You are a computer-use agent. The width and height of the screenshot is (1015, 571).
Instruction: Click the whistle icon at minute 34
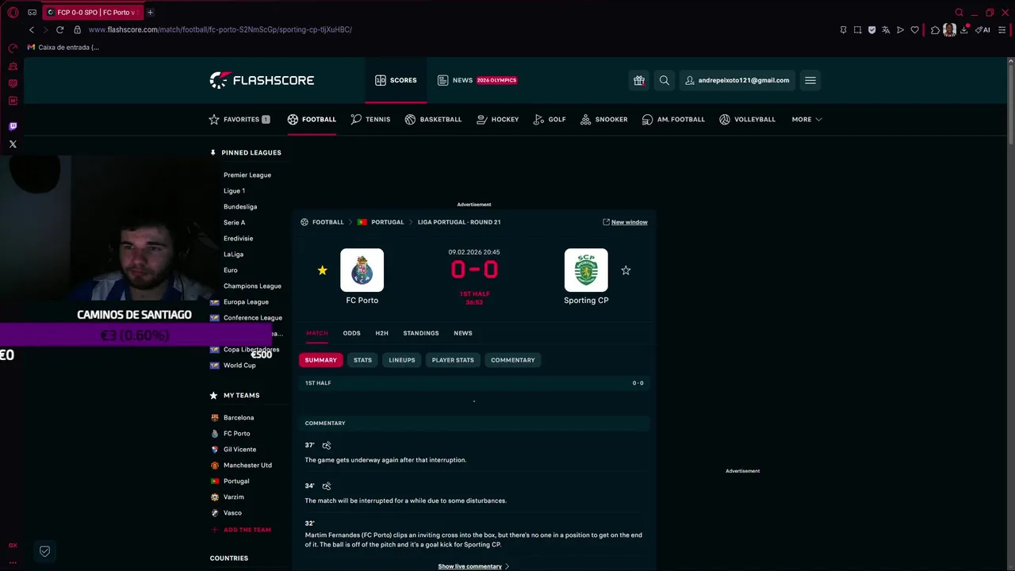326,486
